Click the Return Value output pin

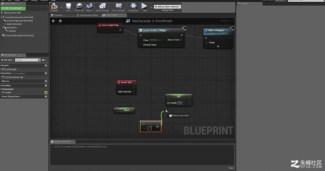182,40
